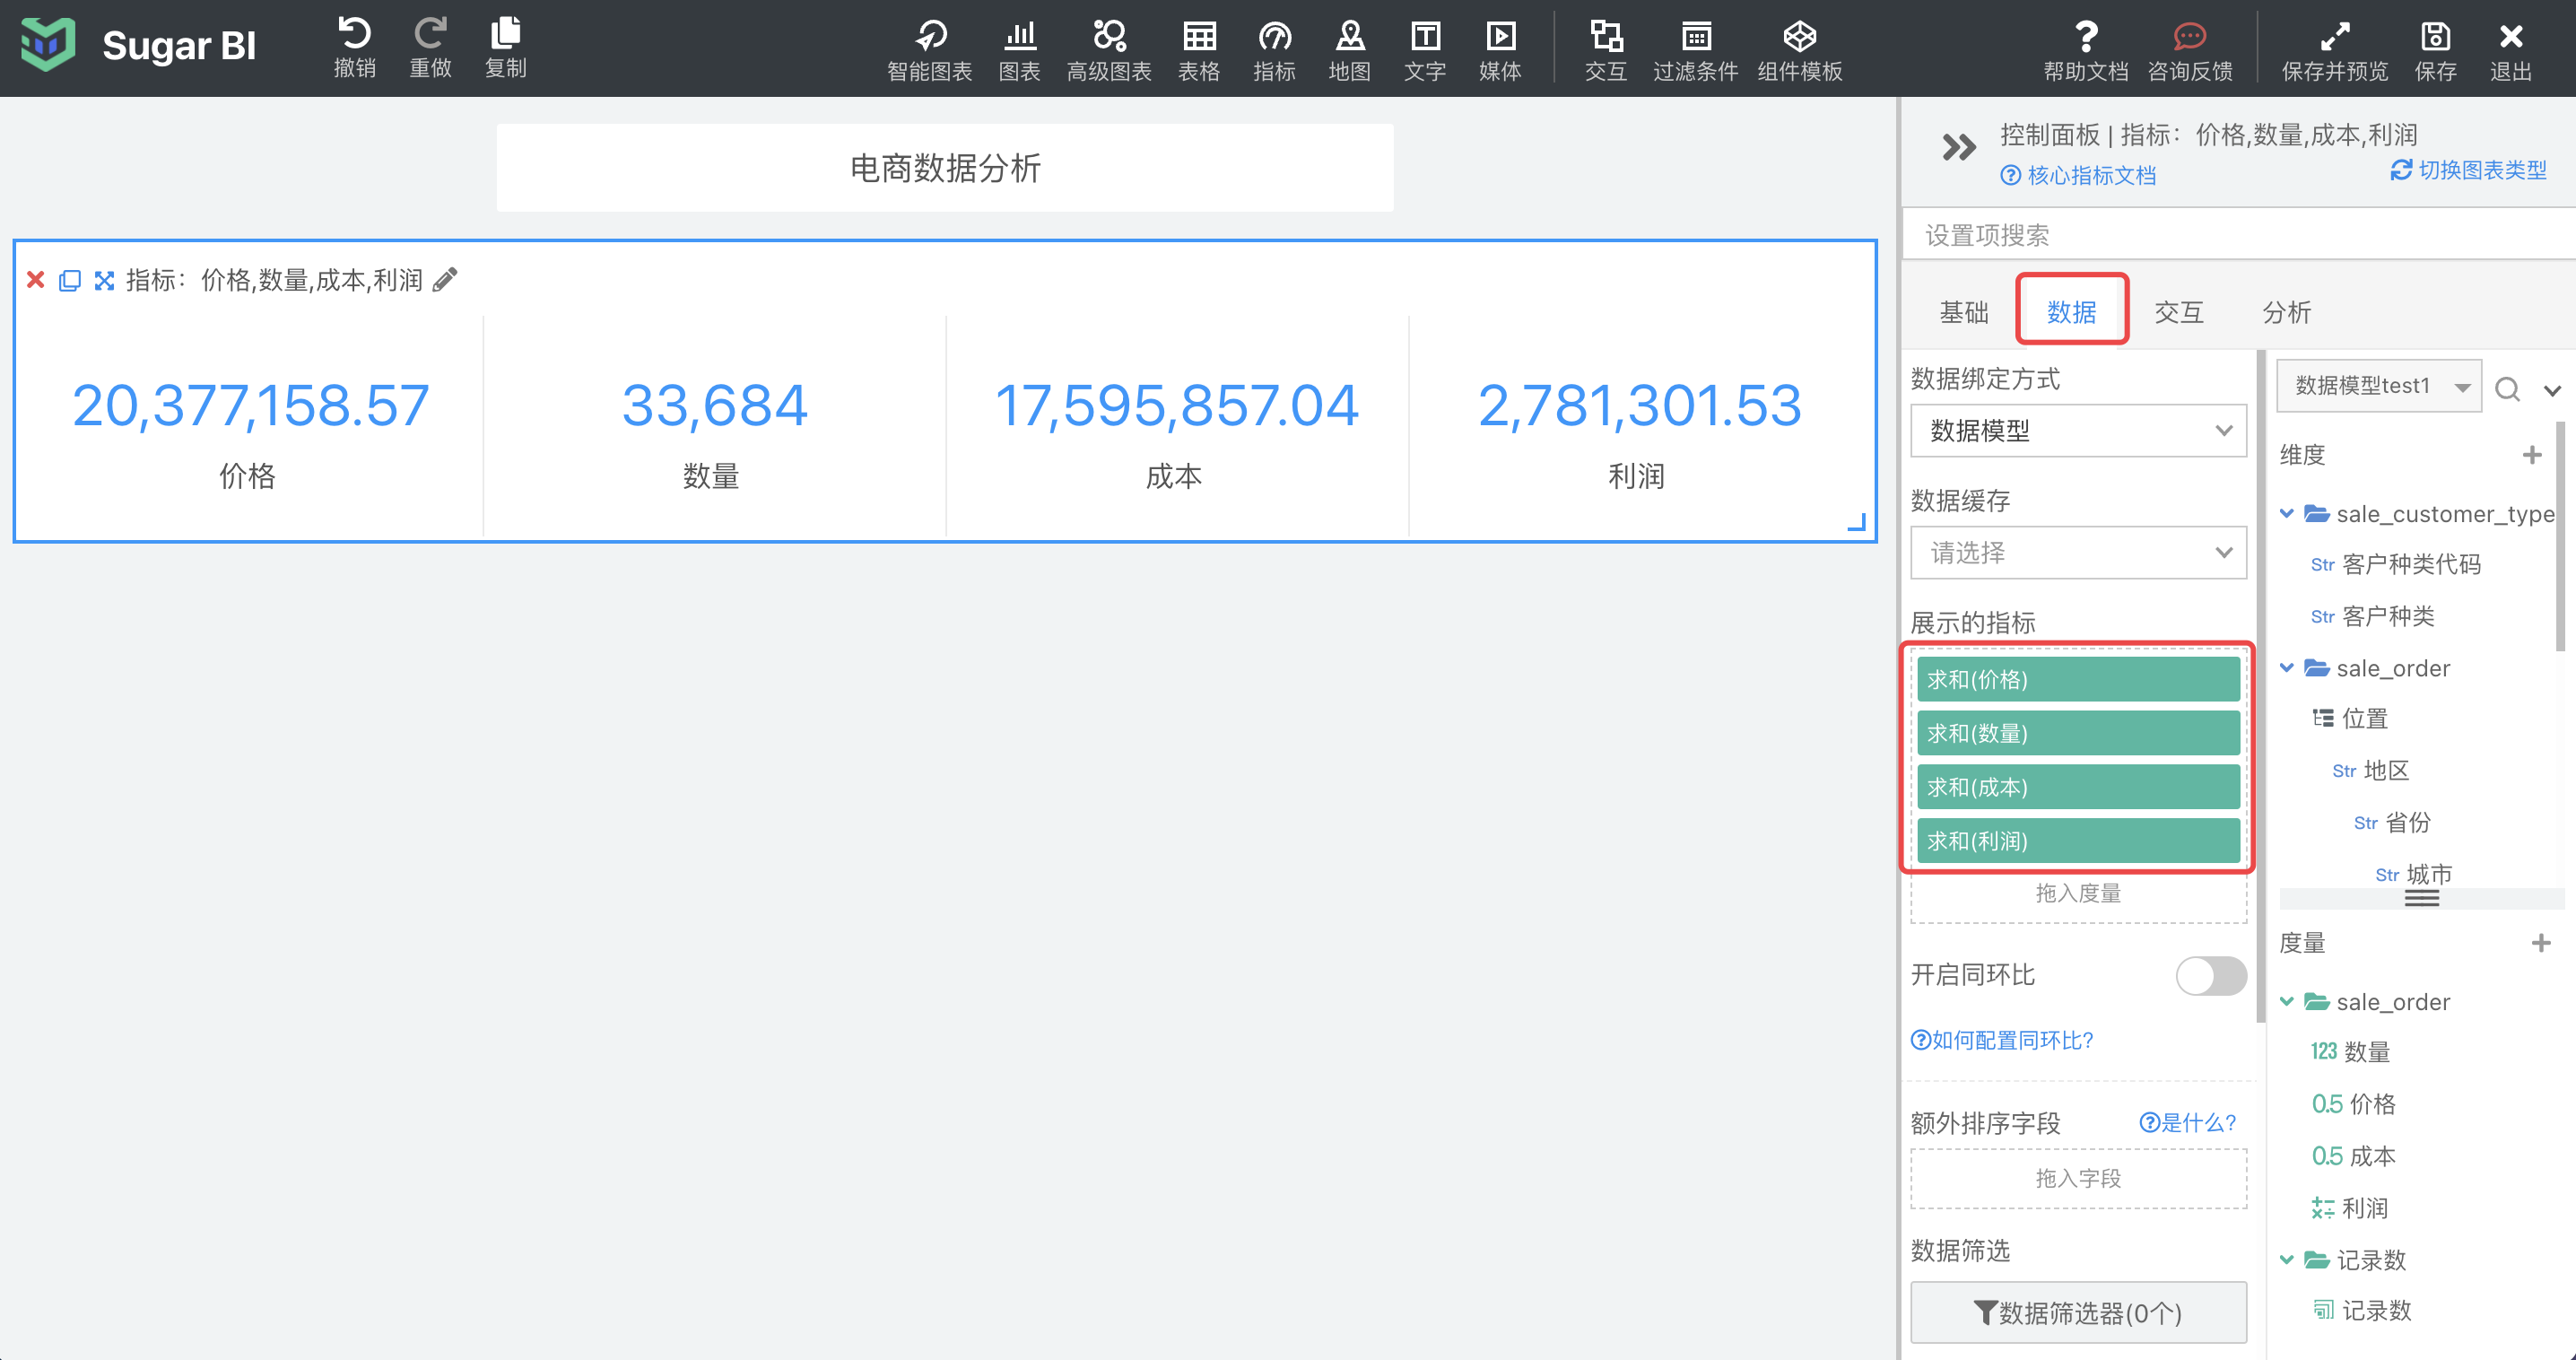Edit the component title with pencil icon
2576x1360 pixels.
(445, 280)
